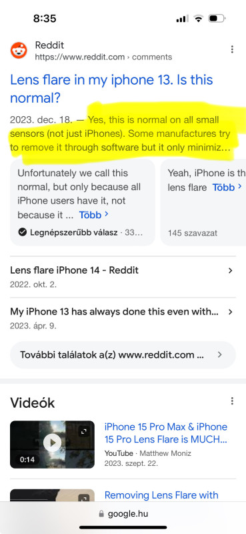Tap the battery icon in status bar
Image resolution: width=246 pixels, height=534 pixels.
217,18
